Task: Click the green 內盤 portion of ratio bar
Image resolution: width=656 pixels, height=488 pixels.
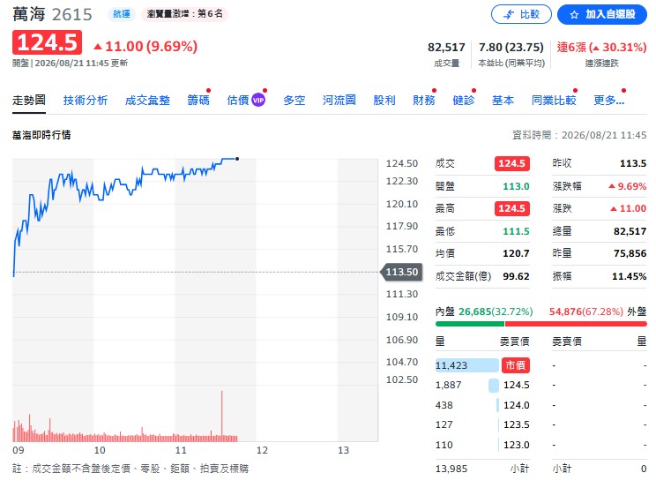Action: [x=470, y=324]
